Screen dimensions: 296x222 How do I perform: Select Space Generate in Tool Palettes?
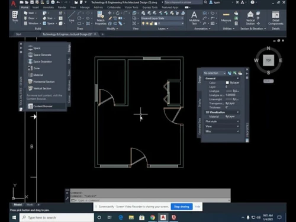click(x=40, y=54)
